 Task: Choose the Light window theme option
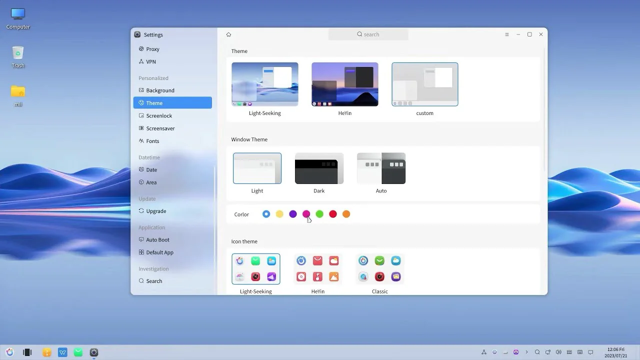257,168
